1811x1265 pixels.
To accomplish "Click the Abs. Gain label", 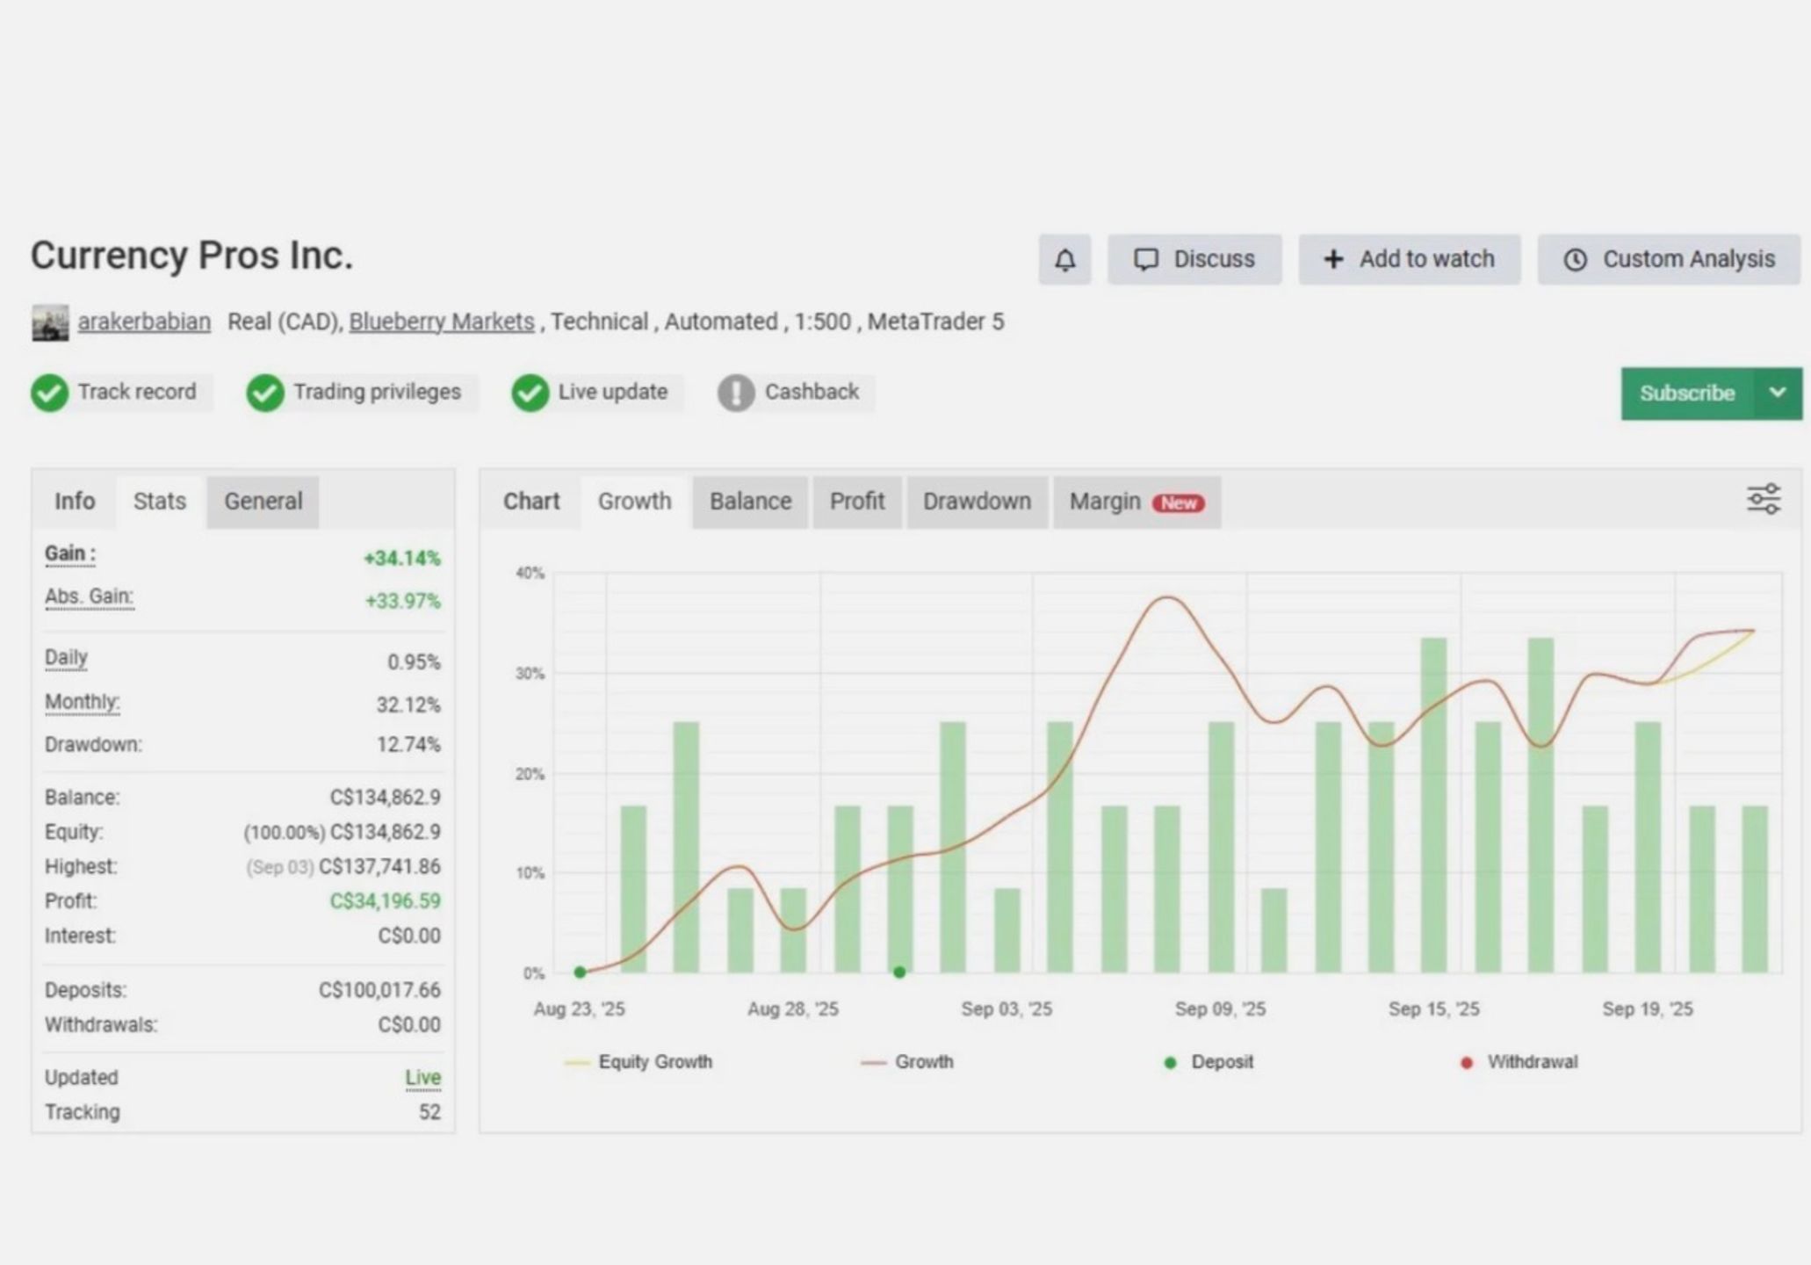I will [90, 597].
